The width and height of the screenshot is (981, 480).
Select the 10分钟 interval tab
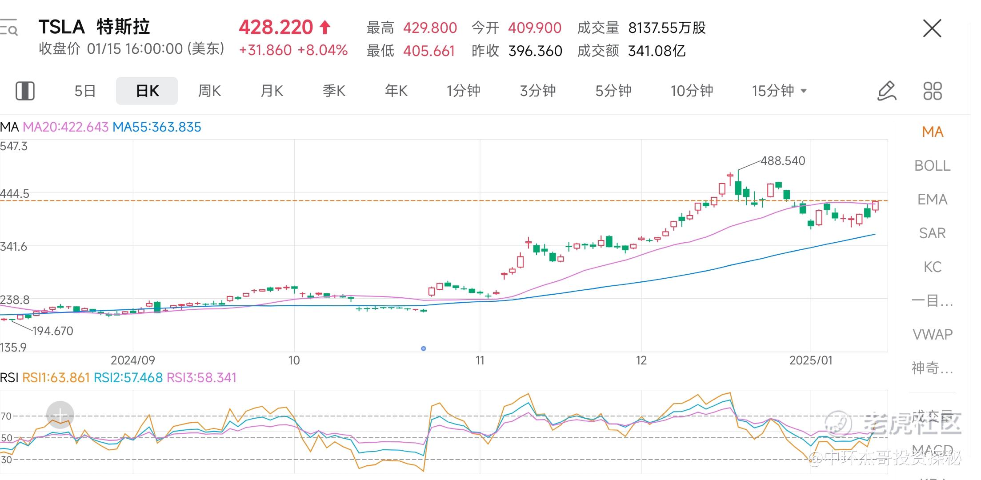pos(692,91)
